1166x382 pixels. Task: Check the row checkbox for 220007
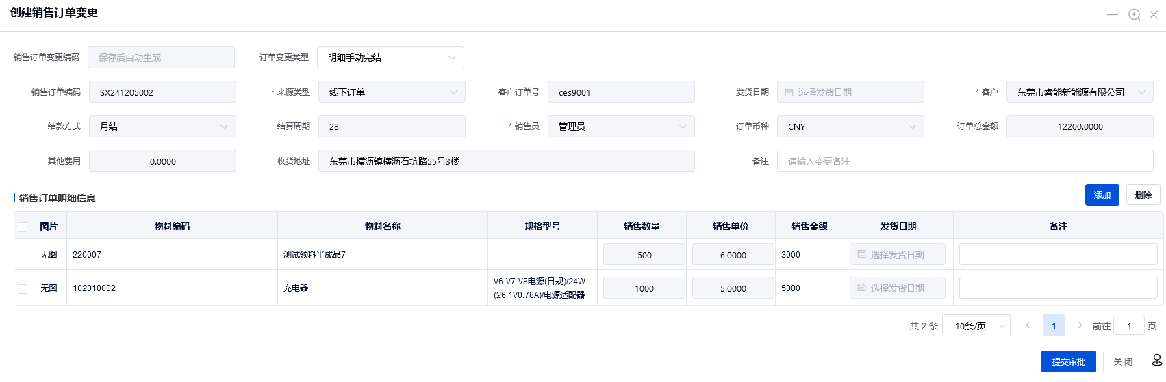(23, 255)
